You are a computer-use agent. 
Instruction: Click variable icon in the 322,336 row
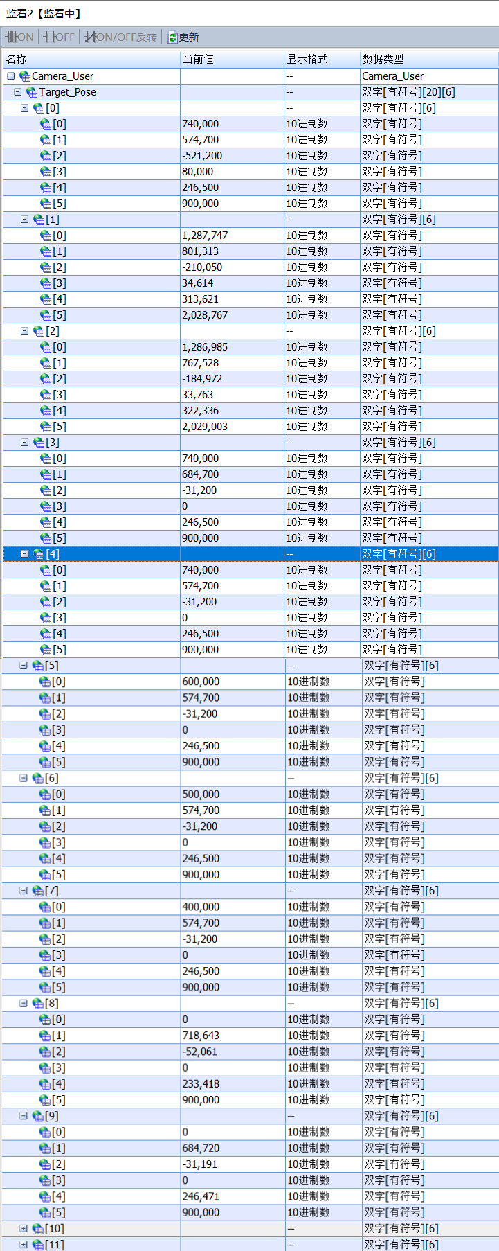(x=46, y=411)
